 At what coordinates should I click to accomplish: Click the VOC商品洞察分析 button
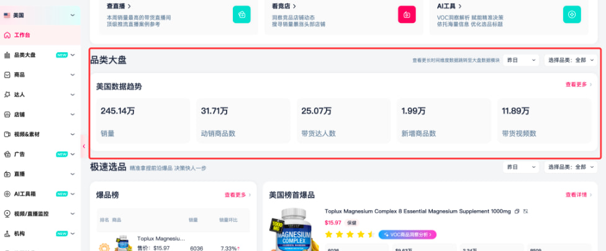[407, 235]
